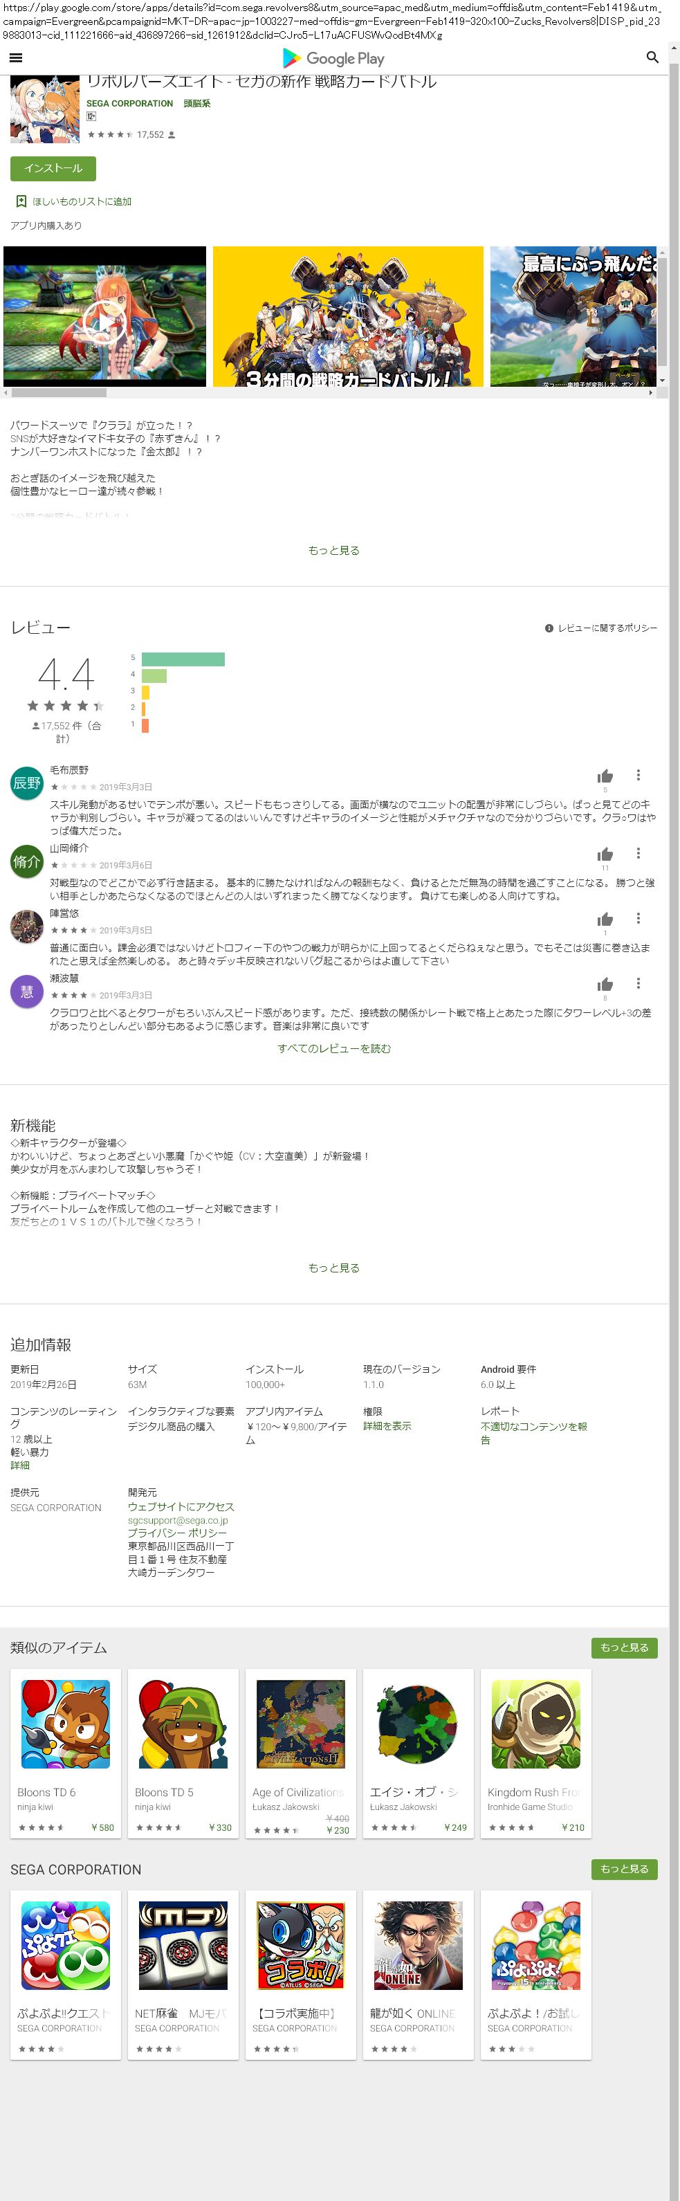Open the 最高にぶっ飛んだ screenshot
This screenshot has width=680, height=2201.
(x=574, y=316)
